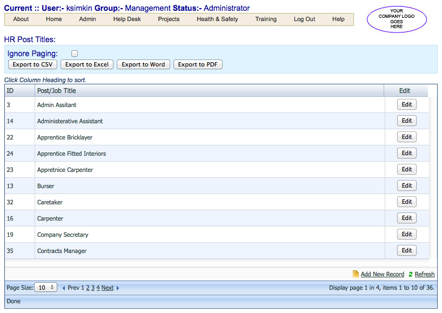Edit the Caretaker post row
This screenshot has height=313, width=442.
[x=406, y=202]
